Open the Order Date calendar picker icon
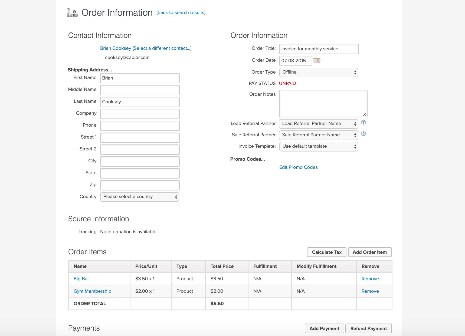This screenshot has height=336, width=465. click(x=316, y=61)
